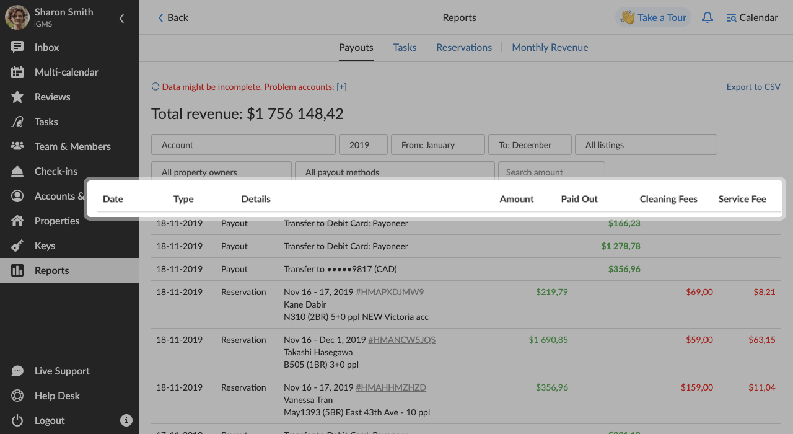Select the Multi-calendar icon
This screenshot has height=434, width=793.
tap(66, 72)
